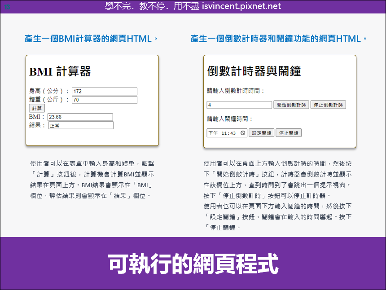The width and height of the screenshot is (386, 290).
Task: Click the blue title 產生一個倒數計時器和鬧鐘功能的網頁HTML
Action: (x=278, y=39)
